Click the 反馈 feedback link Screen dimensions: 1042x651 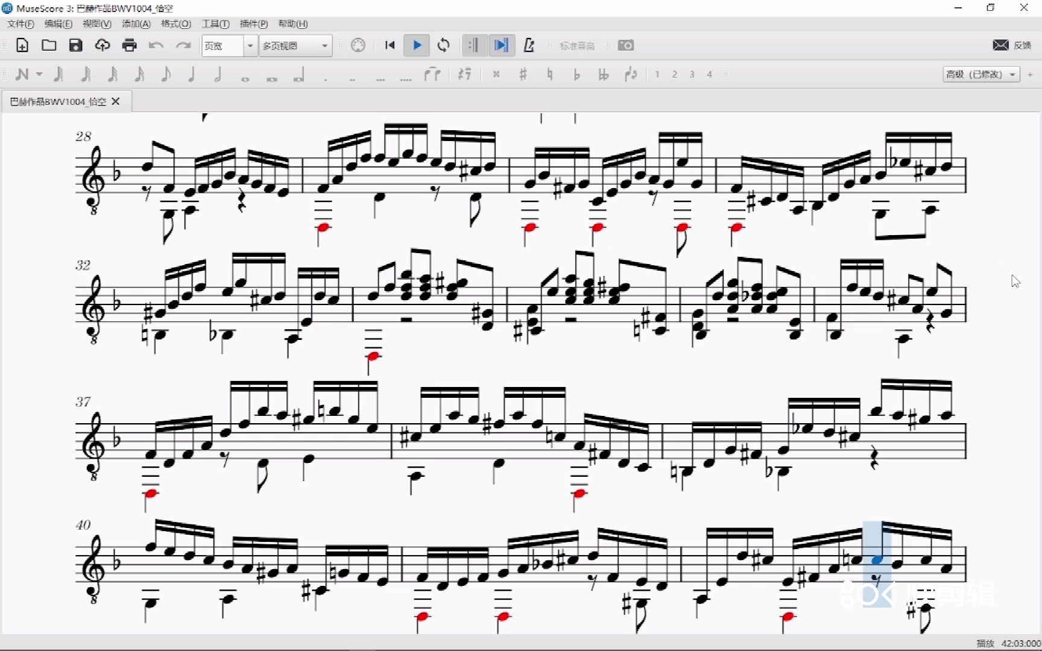pos(1022,45)
